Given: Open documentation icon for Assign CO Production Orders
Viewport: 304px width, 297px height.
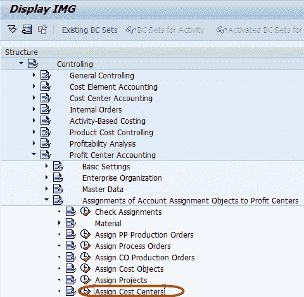Looking at the screenshot, I should pyautogui.click(x=71, y=257).
